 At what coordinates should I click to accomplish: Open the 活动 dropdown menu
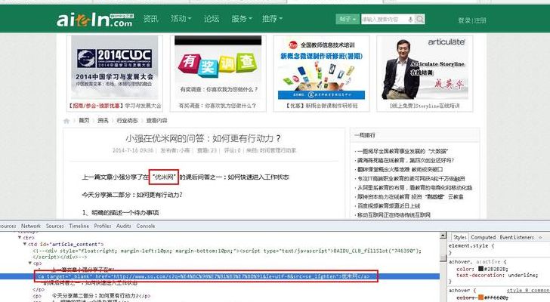(181, 19)
